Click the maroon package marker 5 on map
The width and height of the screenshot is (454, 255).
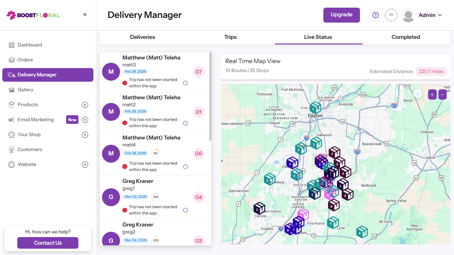[348, 195]
